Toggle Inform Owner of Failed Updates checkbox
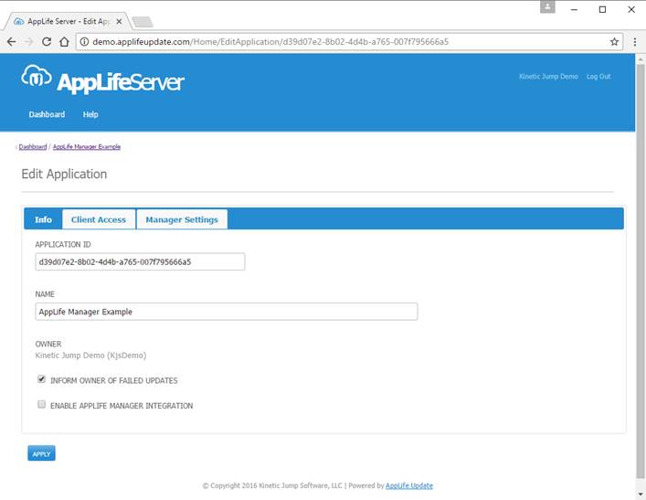This screenshot has width=646, height=500. (42, 378)
